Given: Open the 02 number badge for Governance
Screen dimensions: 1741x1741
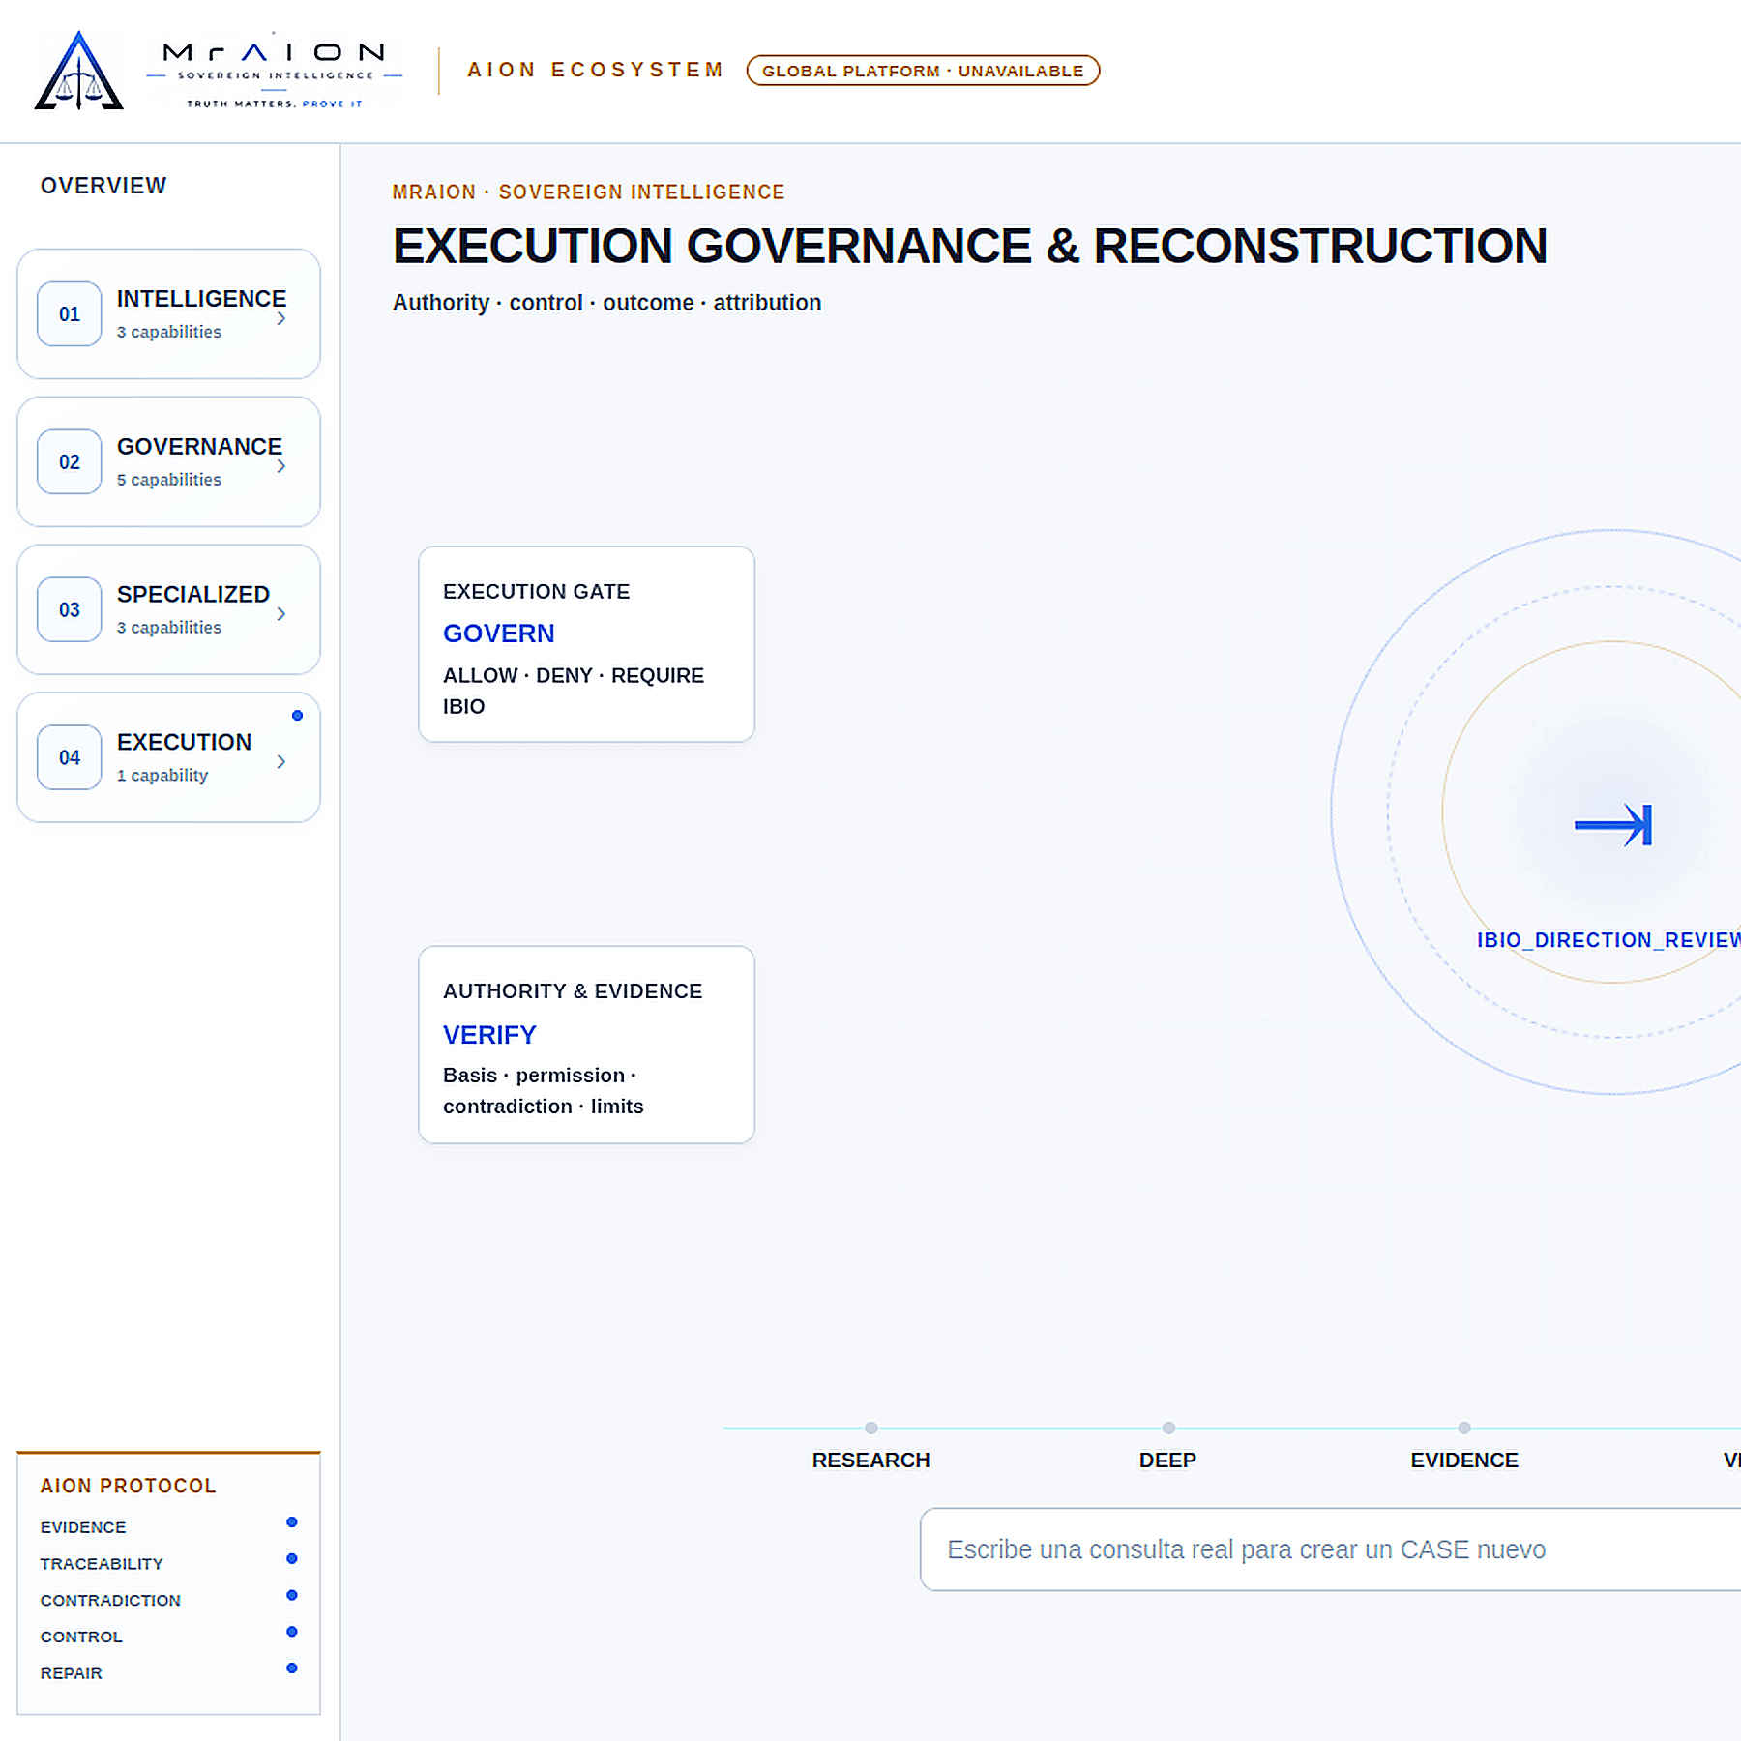Looking at the screenshot, I should click(x=70, y=462).
